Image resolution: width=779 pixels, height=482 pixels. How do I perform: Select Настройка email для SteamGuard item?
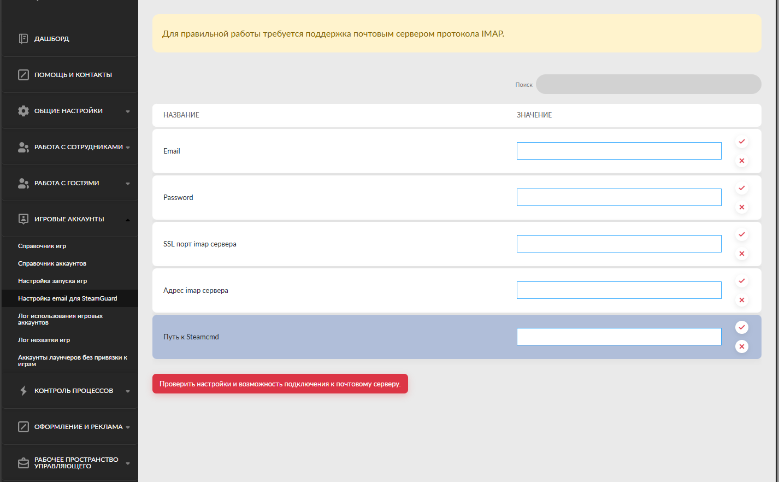70,298
